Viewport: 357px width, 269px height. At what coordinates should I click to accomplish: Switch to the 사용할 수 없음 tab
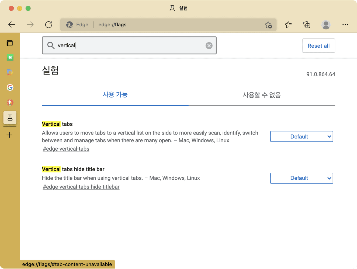pyautogui.click(x=262, y=95)
